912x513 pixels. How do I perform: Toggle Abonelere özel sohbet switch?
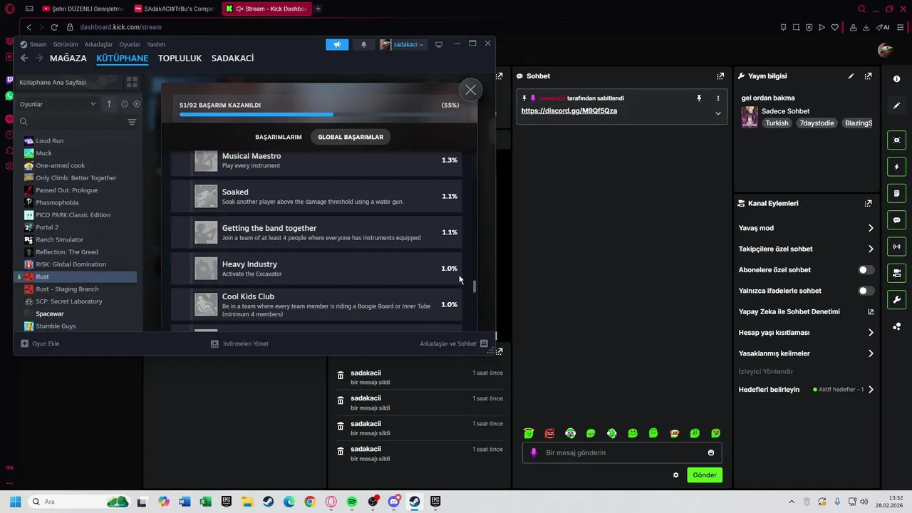point(866,270)
